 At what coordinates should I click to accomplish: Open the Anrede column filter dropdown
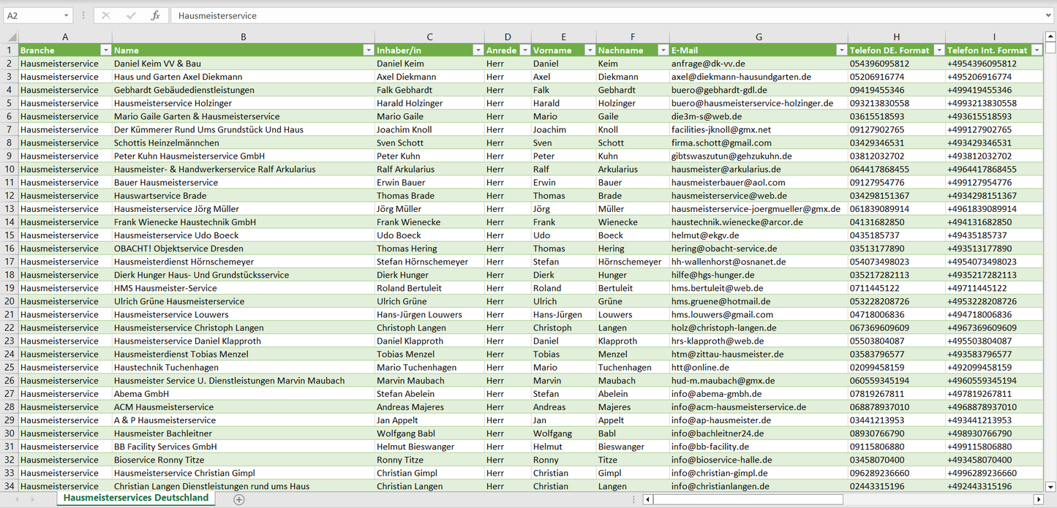[524, 50]
